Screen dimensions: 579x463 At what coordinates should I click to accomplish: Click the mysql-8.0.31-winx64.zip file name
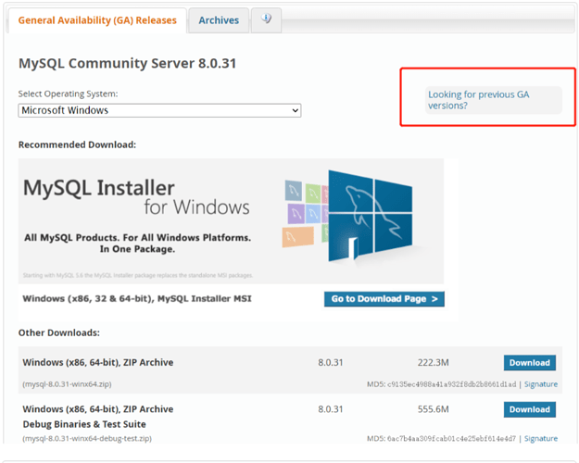(x=67, y=383)
